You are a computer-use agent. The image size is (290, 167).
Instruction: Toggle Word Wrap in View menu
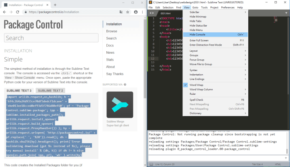196,85
